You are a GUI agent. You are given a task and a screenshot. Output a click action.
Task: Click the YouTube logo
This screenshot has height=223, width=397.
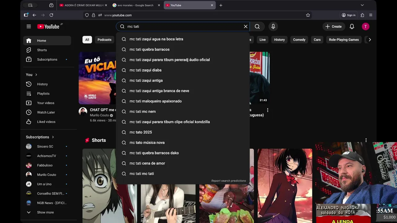pyautogui.click(x=49, y=27)
